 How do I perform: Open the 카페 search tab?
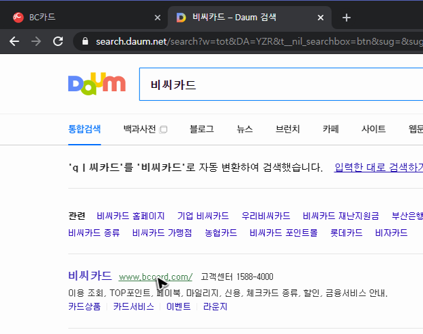(330, 129)
